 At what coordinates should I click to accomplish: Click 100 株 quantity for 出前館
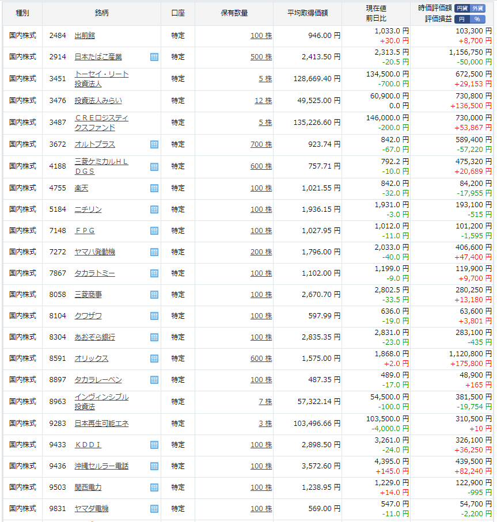tap(261, 36)
